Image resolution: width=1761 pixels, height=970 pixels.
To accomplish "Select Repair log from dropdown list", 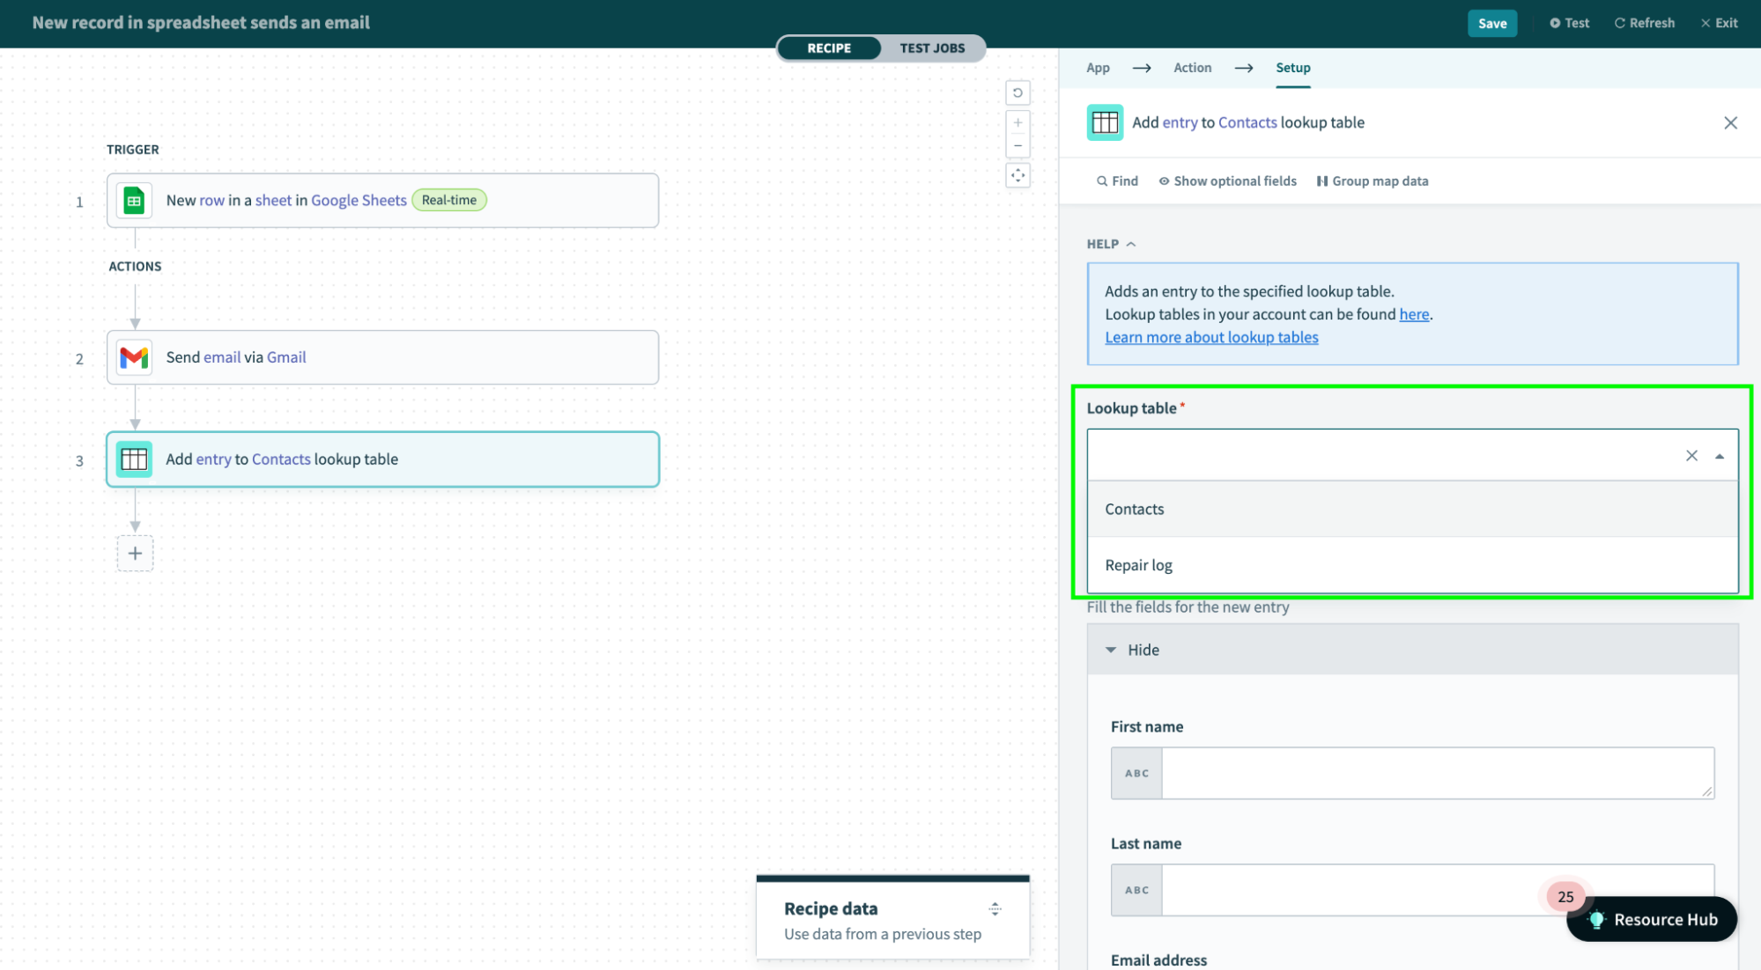I will [1138, 565].
